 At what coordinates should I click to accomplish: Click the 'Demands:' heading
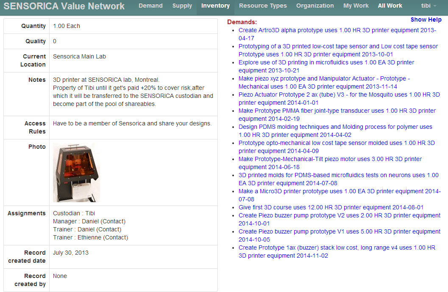242,22
